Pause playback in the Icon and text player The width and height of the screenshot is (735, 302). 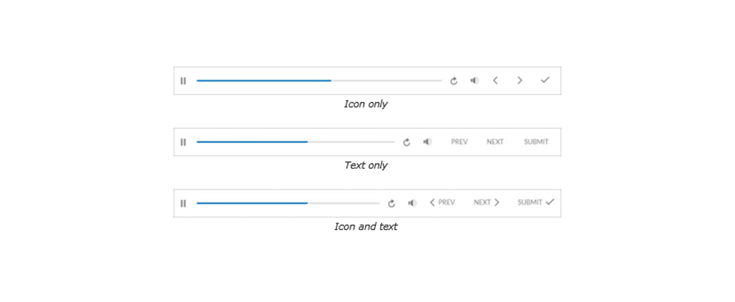click(x=183, y=204)
